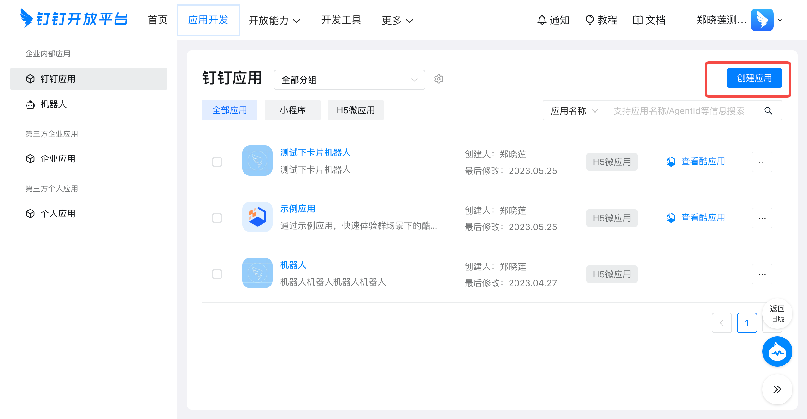Select the 应用开发 navigation tab
The image size is (807, 419).
[208, 20]
